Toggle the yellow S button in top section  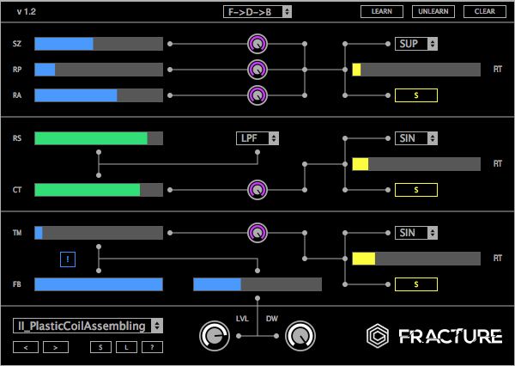[x=415, y=95]
